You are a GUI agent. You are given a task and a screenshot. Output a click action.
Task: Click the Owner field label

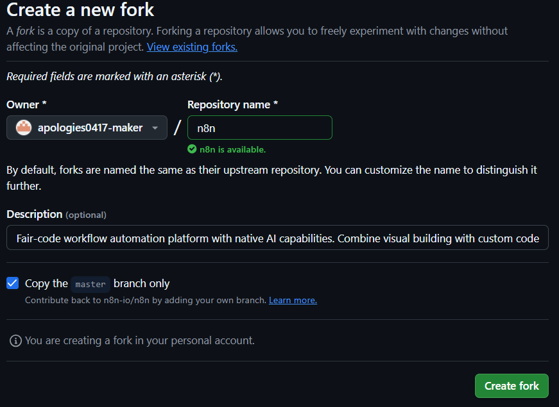pyautogui.click(x=26, y=104)
